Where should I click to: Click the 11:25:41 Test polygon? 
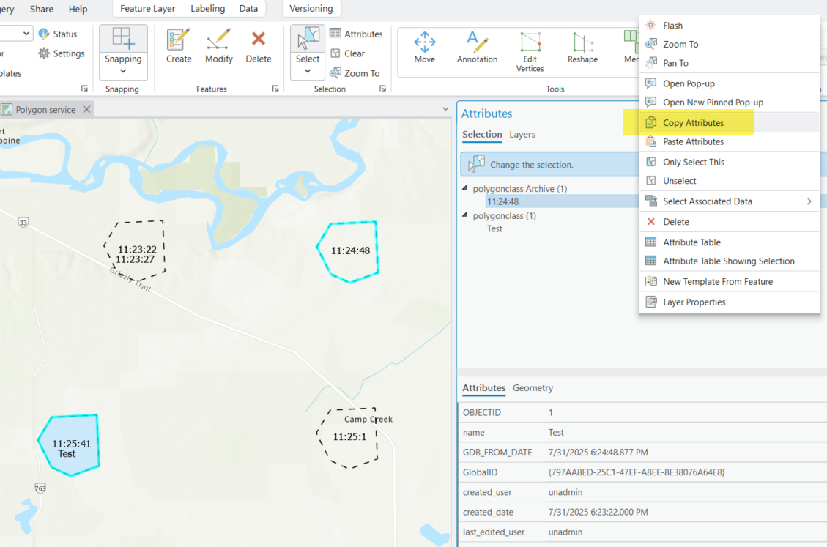click(x=70, y=446)
